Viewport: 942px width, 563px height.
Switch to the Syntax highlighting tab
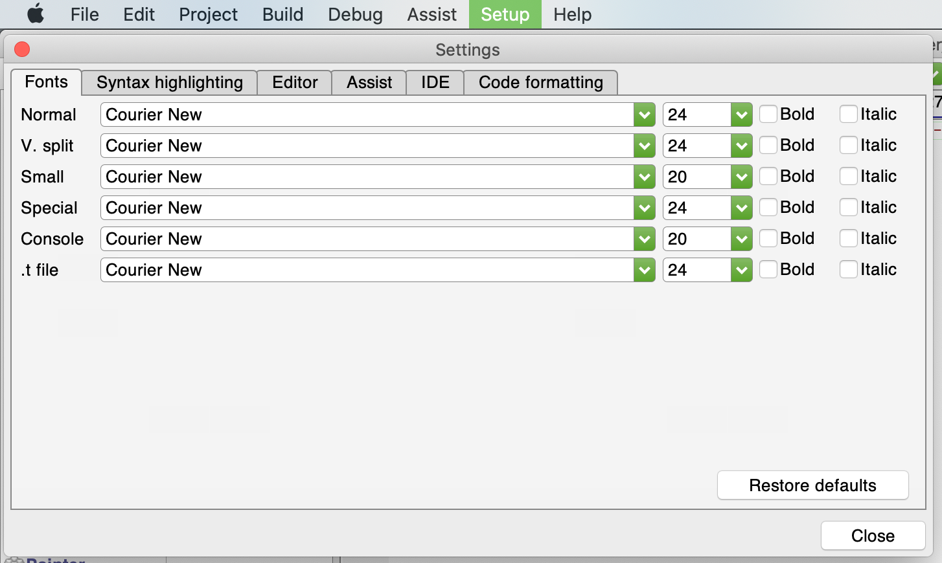point(170,83)
